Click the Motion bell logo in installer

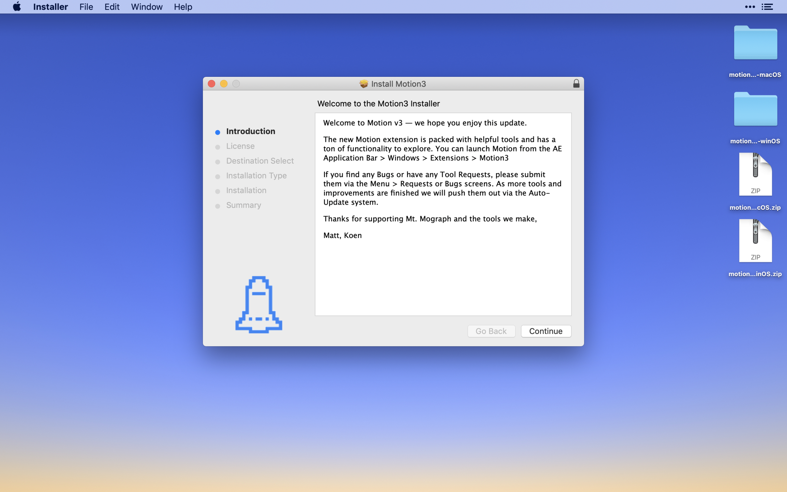[259, 305]
